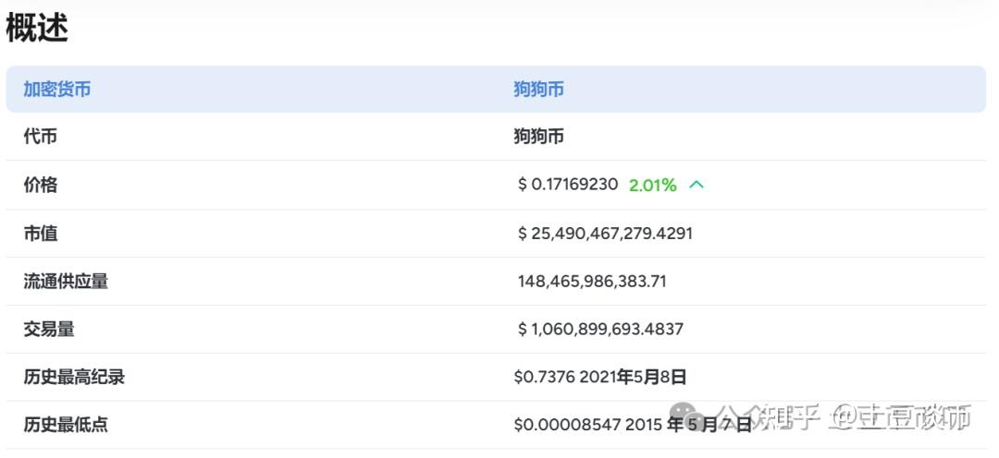Select the 加密货币 header cell
999x458 pixels.
click(56, 89)
